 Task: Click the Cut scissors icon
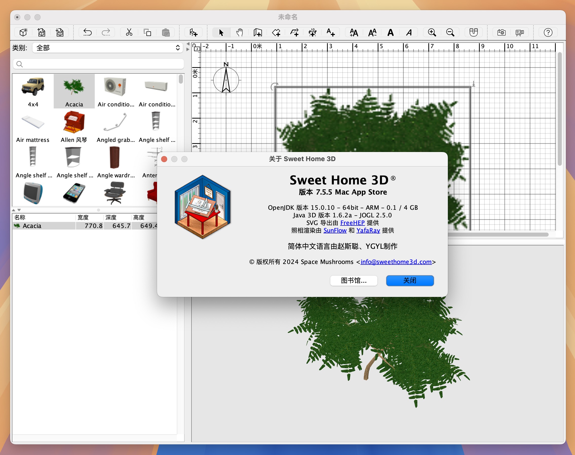[129, 32]
